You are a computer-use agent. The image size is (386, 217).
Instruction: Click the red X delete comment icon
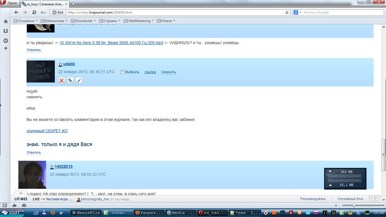pos(62,81)
